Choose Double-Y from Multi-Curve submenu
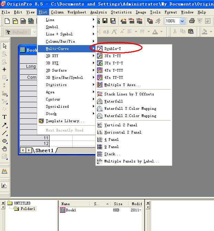The height and width of the screenshot is (231, 214). [134, 49]
